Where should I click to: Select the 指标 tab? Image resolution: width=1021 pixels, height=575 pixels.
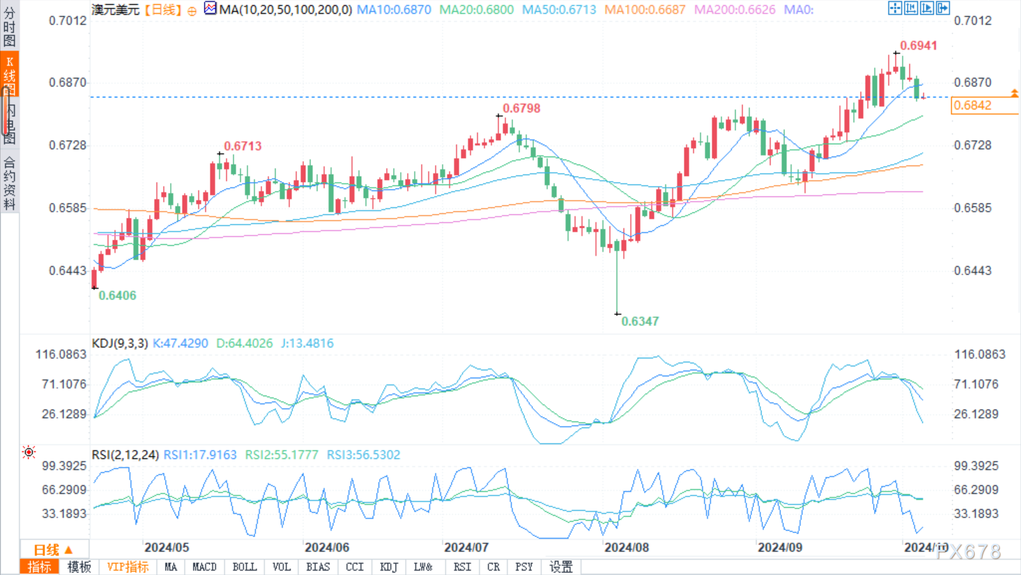click(x=39, y=567)
